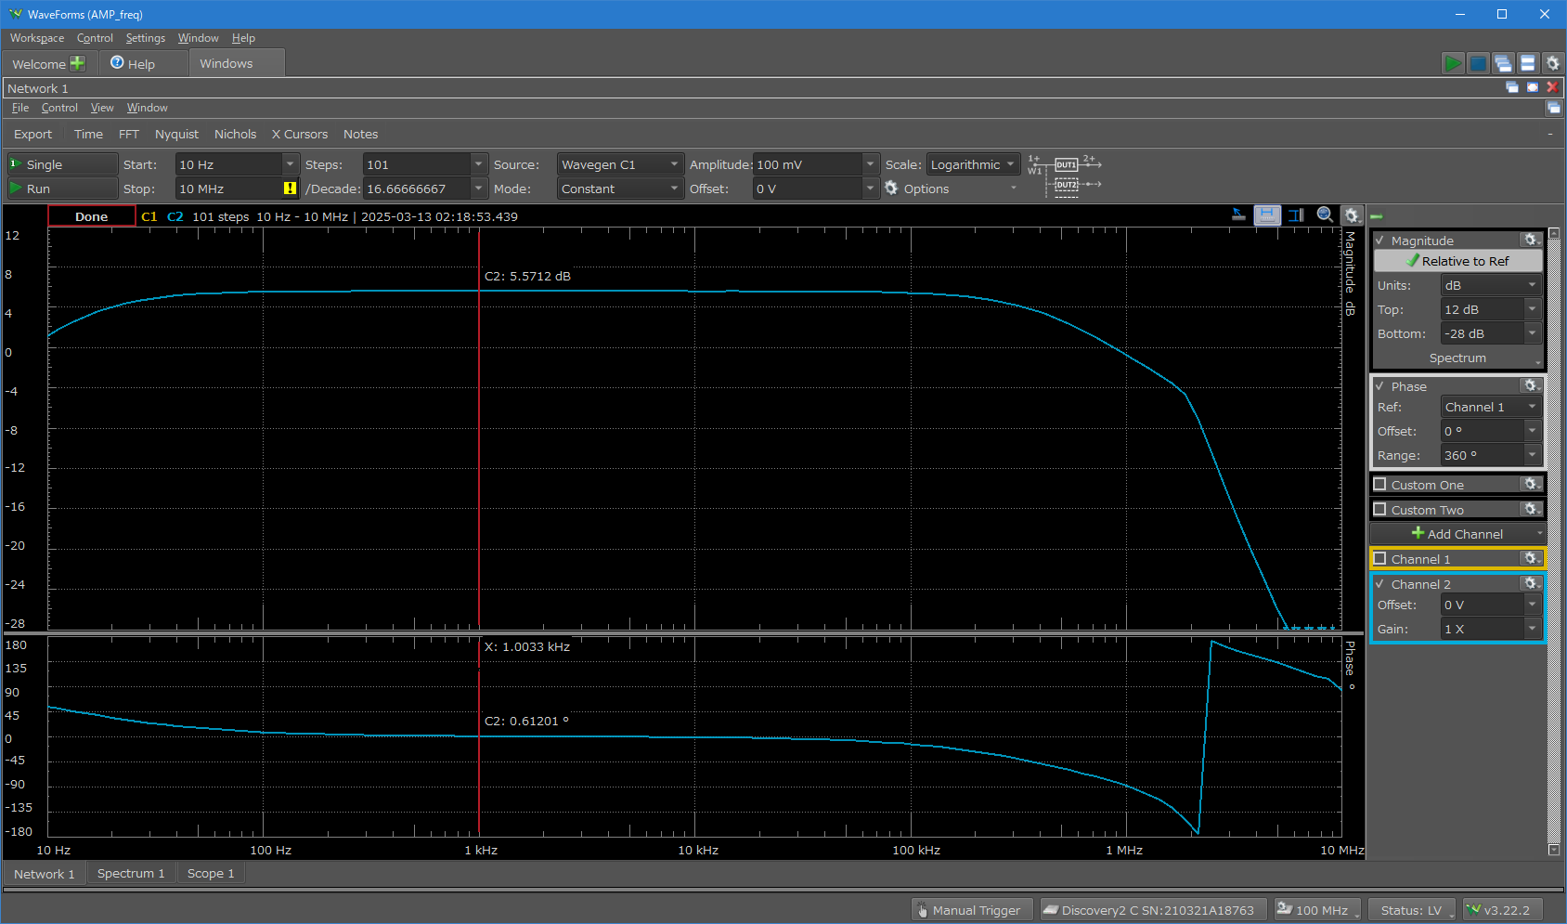Click the green Run All play icon

click(x=1453, y=63)
